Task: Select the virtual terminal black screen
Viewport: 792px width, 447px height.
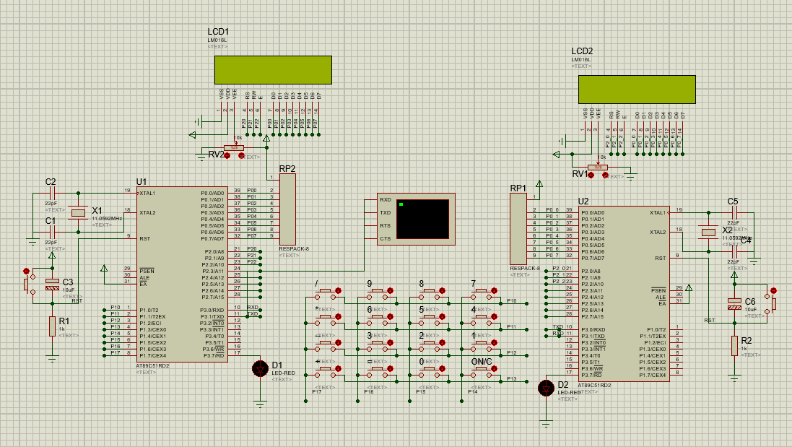Action: 423,220
